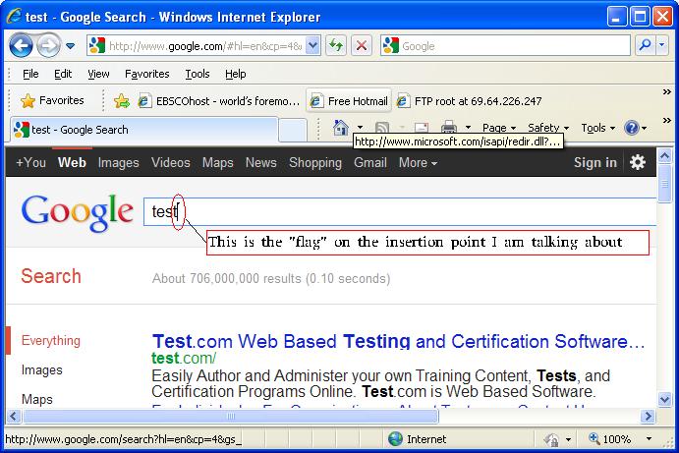
Task: Open the Help question mark icon
Action: point(632,128)
